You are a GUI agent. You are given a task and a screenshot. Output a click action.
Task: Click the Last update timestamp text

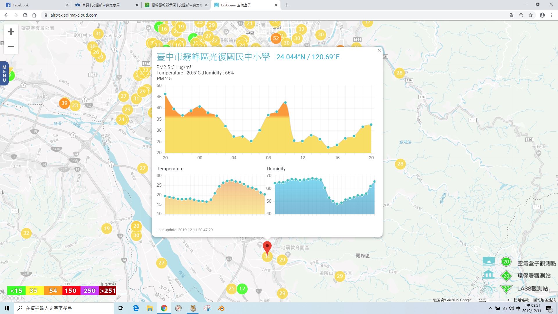pos(185,230)
